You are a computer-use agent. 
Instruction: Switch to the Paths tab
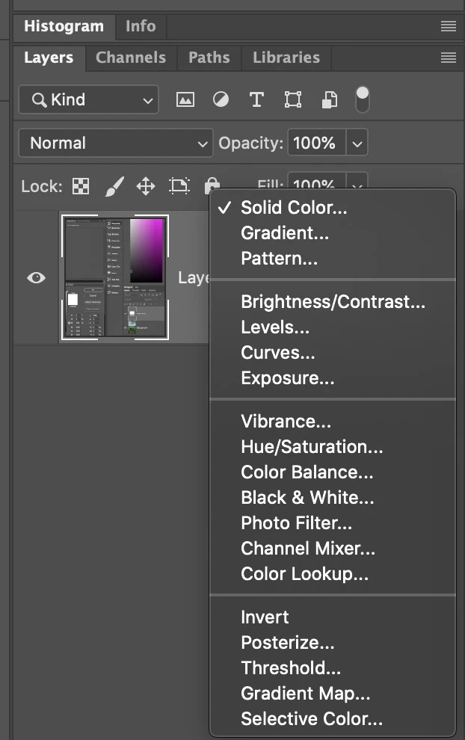click(209, 58)
